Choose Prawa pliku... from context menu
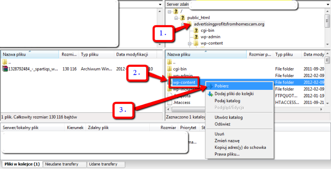The height and width of the screenshot is (169, 331). point(227,154)
